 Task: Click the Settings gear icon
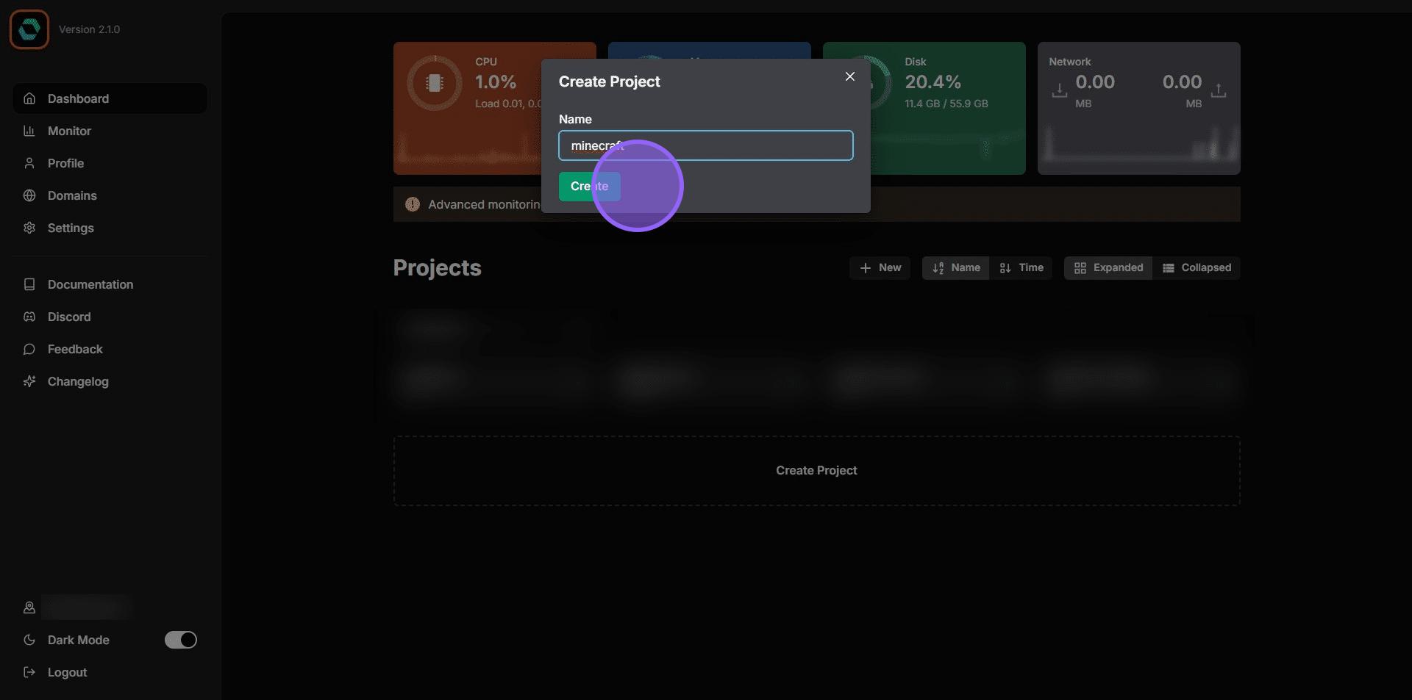[29, 228]
